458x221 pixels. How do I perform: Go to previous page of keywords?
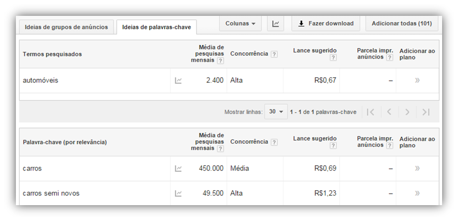pyautogui.click(x=389, y=112)
